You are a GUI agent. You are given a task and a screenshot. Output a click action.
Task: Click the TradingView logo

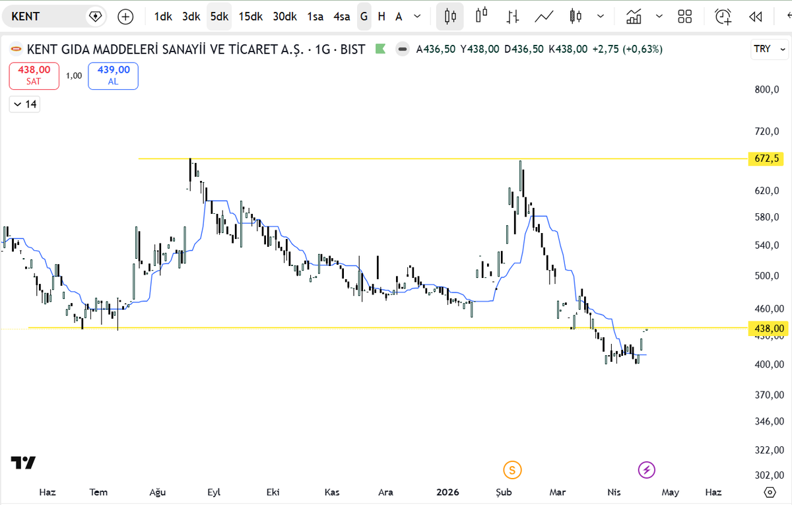pyautogui.click(x=24, y=463)
